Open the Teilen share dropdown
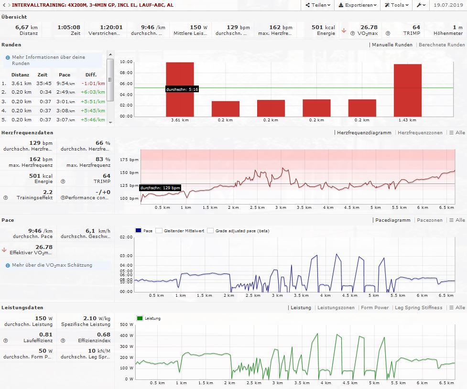Screen dimensions: 467x389 pos(317,5)
